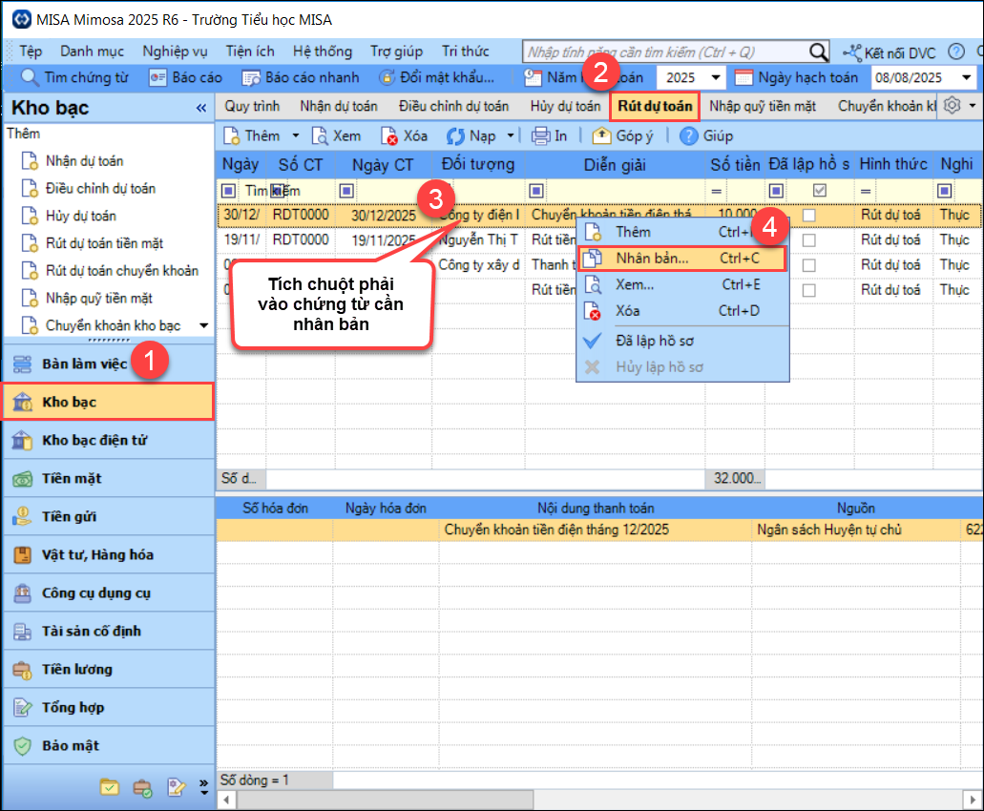984x811 pixels.
Task: Click the help question mark icon beside Kết nối DVC
Action: pos(955,52)
